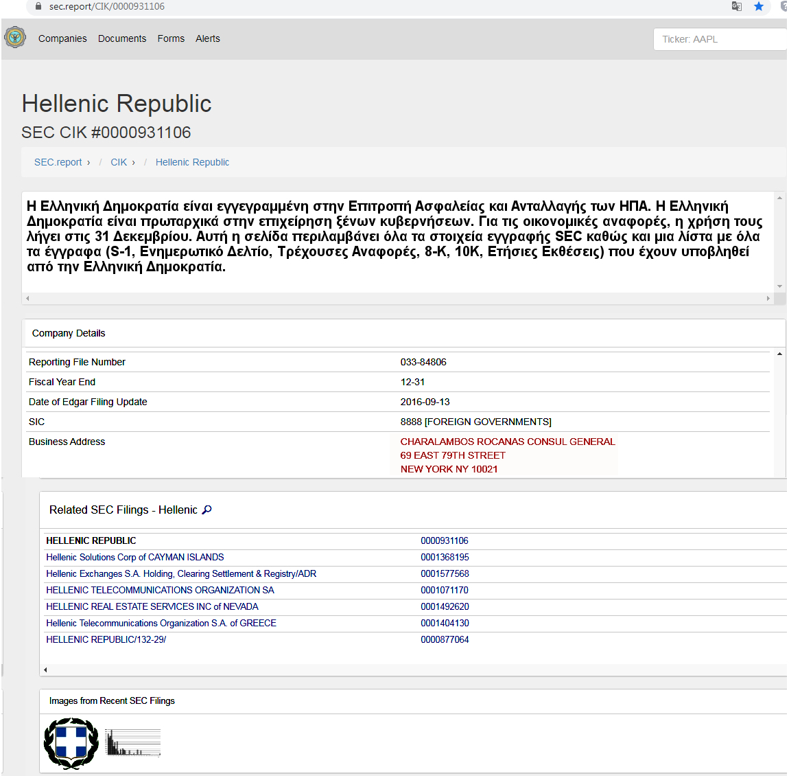Click left arrow of description horizontal scrollbar
This screenshot has height=776, width=789.
(x=27, y=298)
